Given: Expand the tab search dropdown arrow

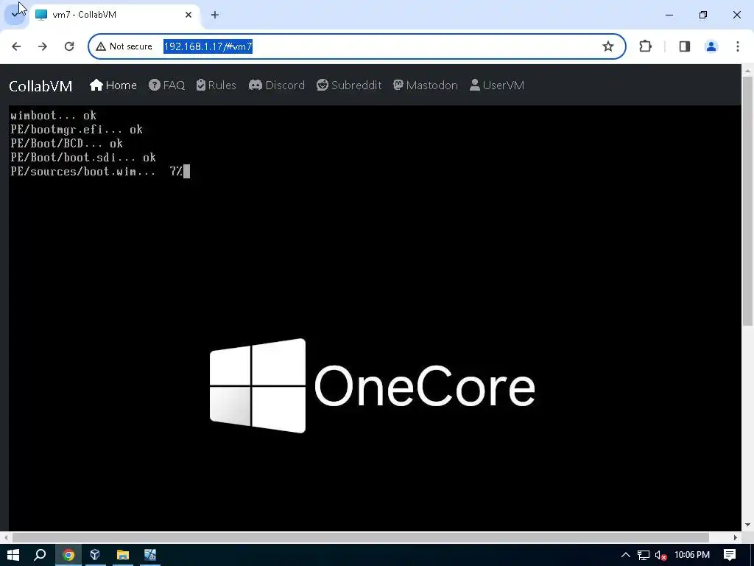Looking at the screenshot, I should click(15, 15).
